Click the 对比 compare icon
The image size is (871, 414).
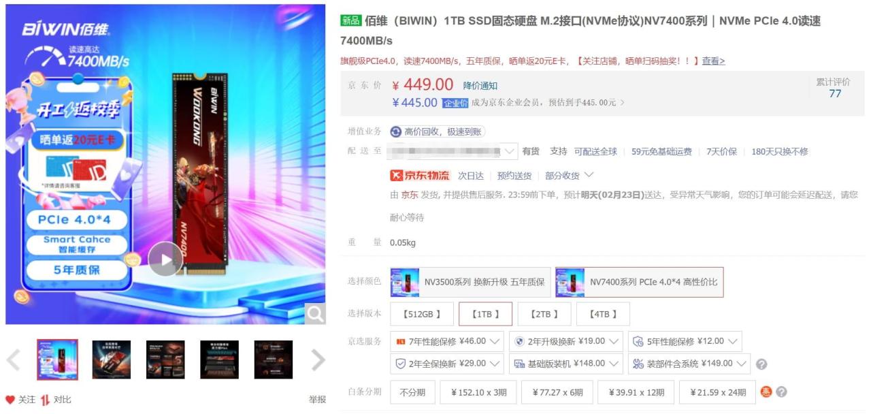[45, 400]
